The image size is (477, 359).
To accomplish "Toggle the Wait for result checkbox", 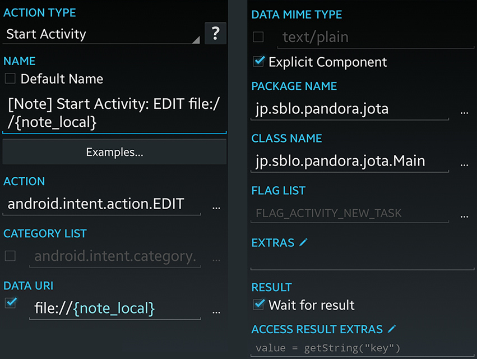I will [x=258, y=304].
